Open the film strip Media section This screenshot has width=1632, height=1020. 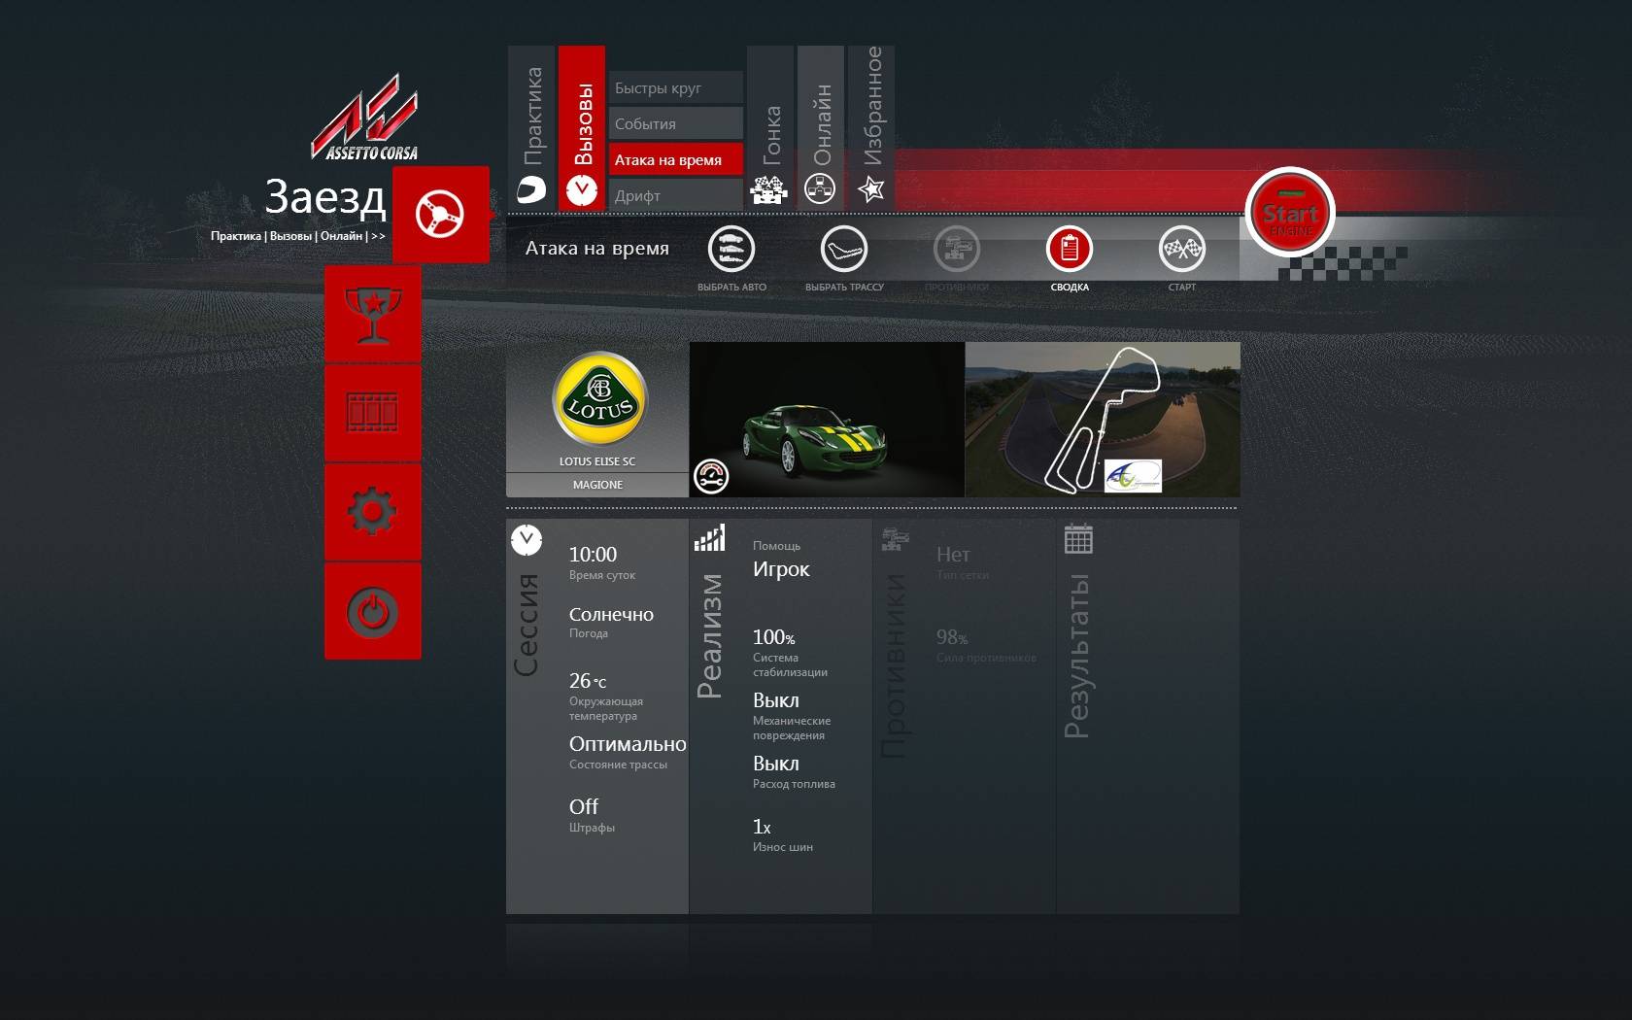click(373, 413)
